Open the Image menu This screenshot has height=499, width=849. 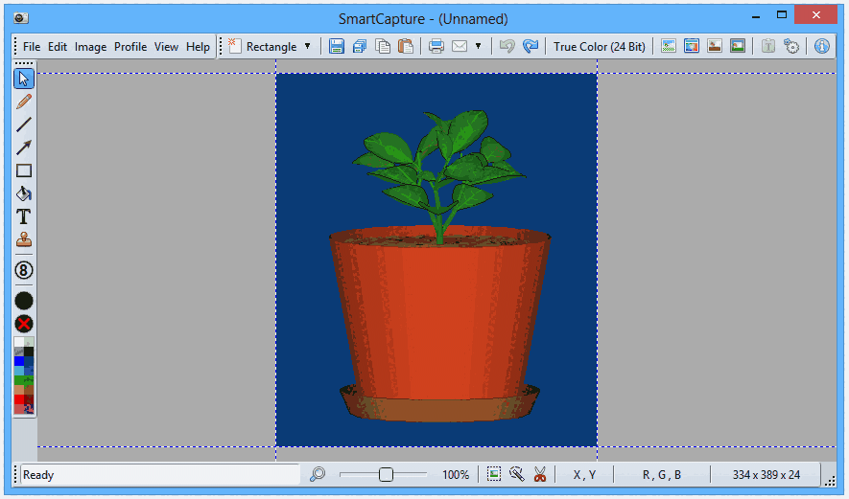point(90,46)
